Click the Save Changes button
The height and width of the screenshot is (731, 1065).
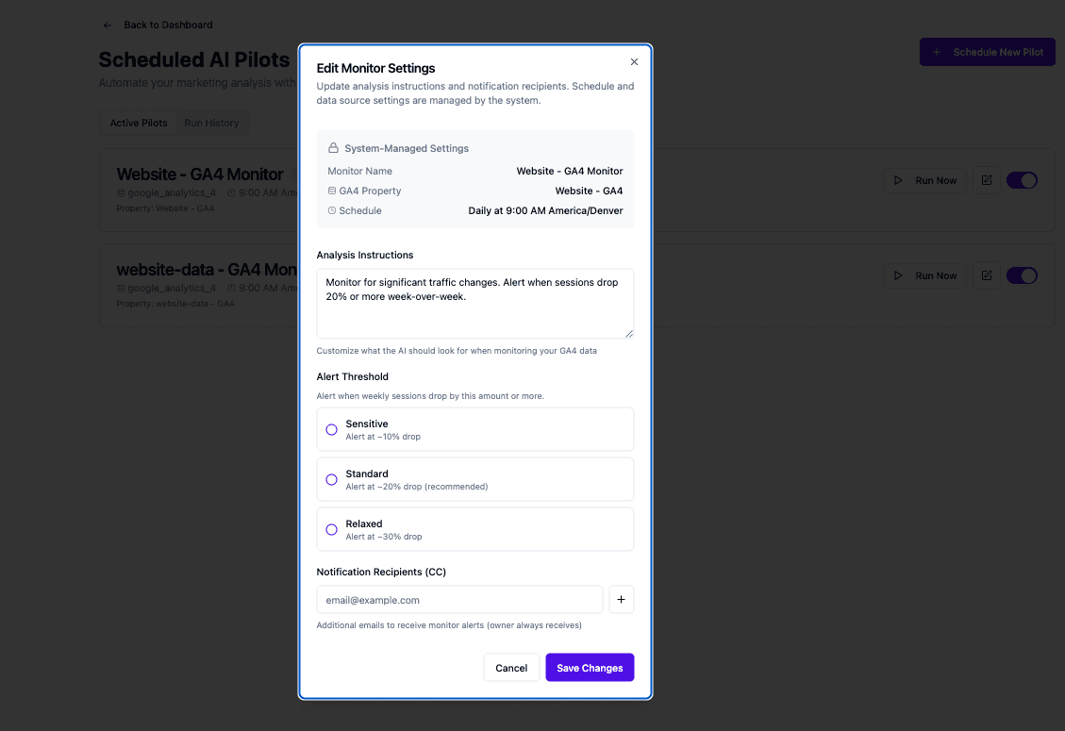(590, 667)
